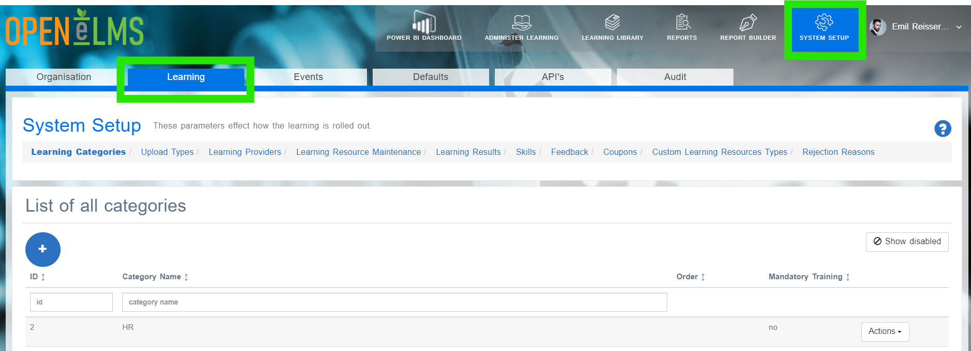The width and height of the screenshot is (971, 351).
Task: Expand the user account menu chevron
Action: 959,27
